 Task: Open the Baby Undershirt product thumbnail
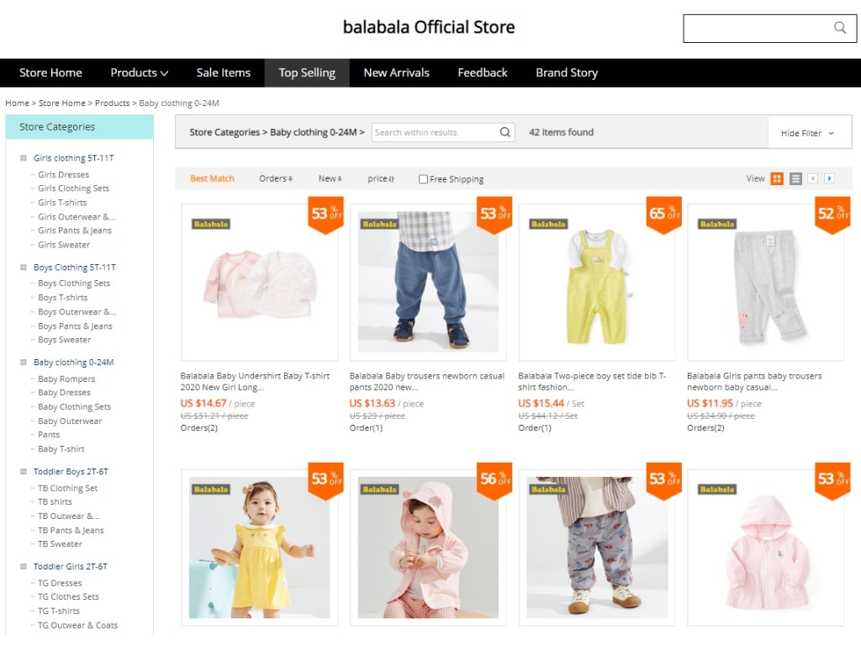(x=259, y=283)
